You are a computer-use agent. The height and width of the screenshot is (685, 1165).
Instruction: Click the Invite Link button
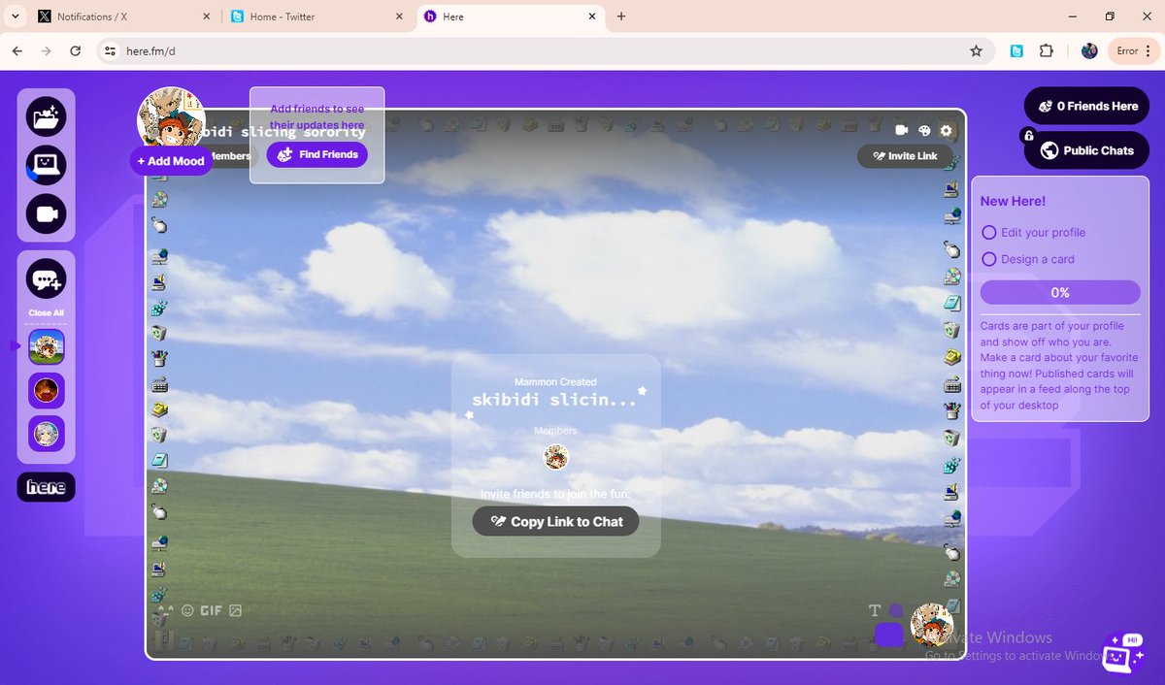tap(904, 156)
